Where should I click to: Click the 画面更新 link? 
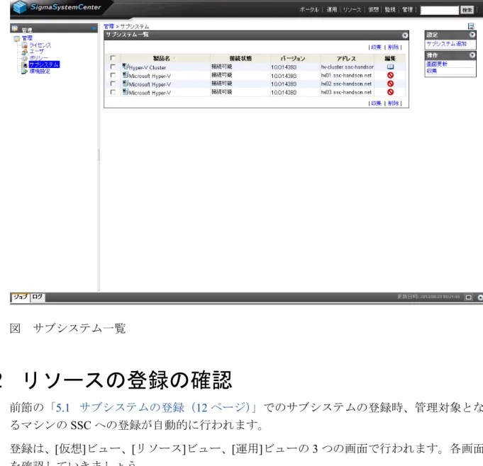point(437,64)
